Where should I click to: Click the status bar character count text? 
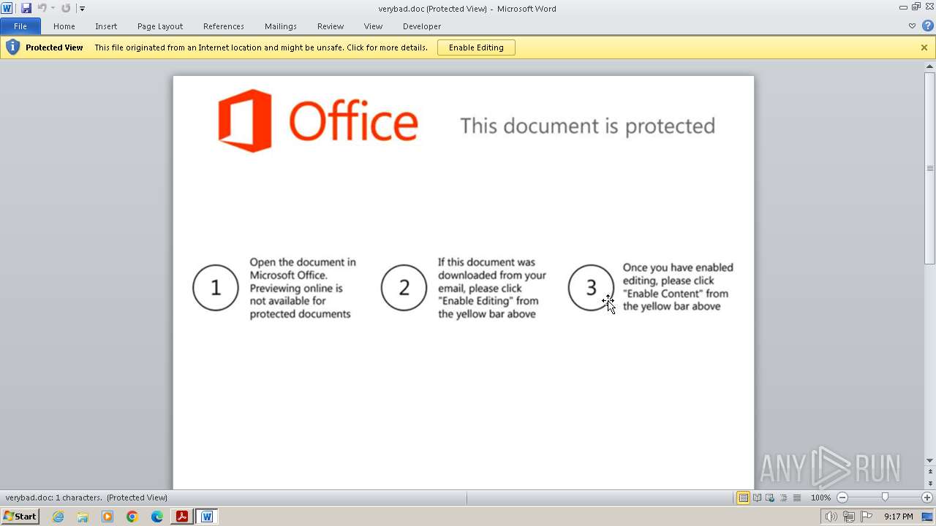54,498
